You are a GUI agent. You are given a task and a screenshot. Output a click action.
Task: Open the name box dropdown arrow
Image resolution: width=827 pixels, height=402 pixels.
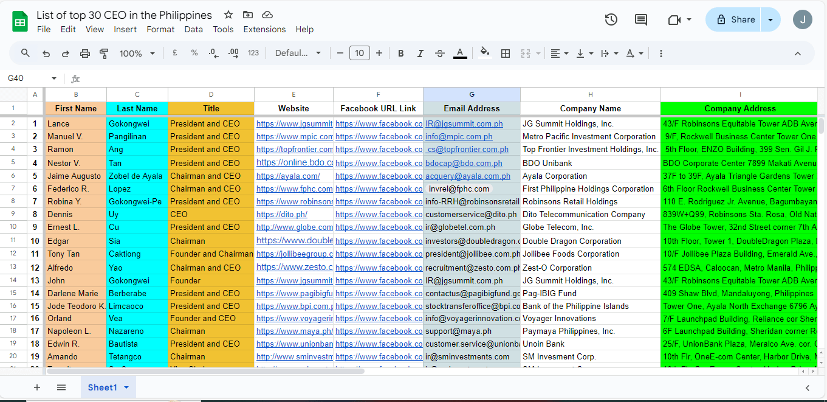point(54,78)
